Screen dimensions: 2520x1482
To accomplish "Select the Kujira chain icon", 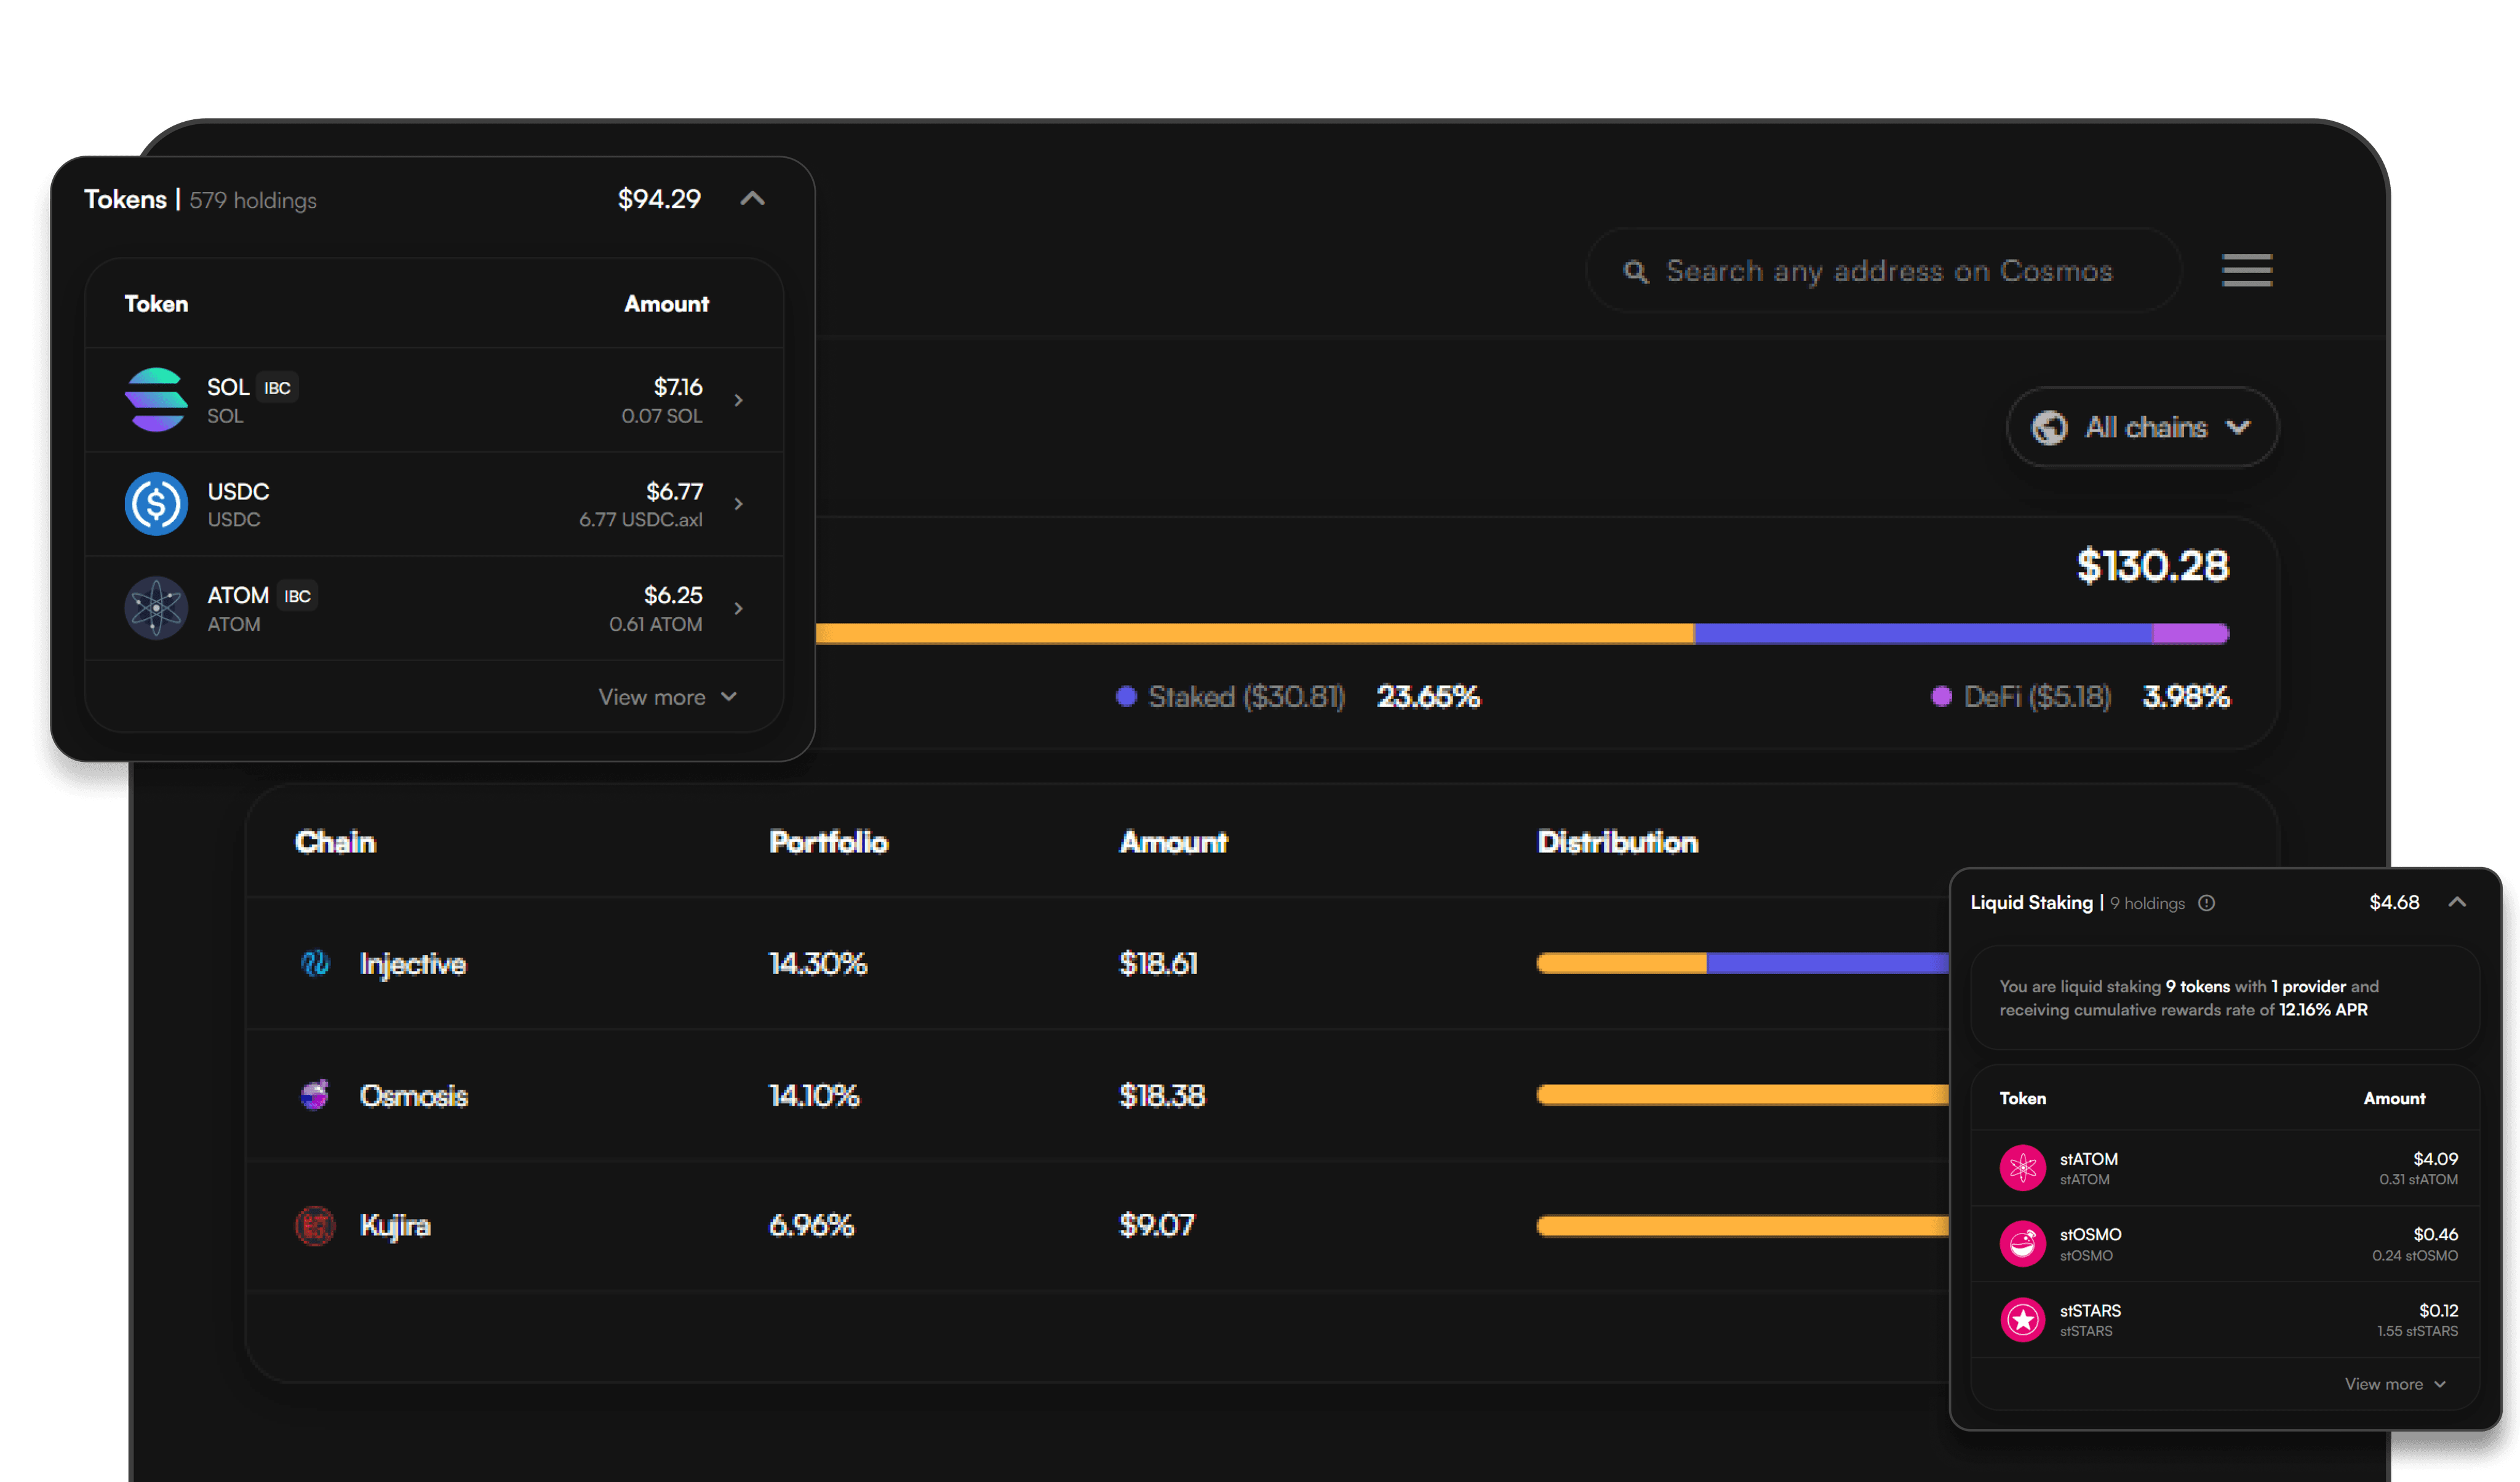I will pos(314,1225).
